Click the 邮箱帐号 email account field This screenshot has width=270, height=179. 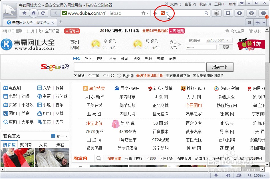pyautogui.click(x=196, y=40)
